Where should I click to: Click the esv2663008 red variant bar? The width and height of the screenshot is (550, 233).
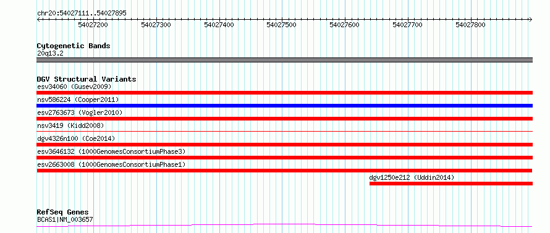284,171
